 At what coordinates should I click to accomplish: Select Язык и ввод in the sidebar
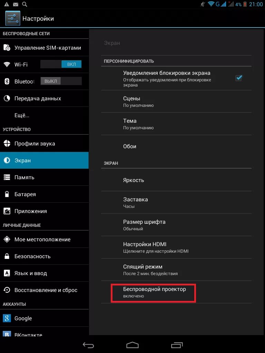point(44,273)
